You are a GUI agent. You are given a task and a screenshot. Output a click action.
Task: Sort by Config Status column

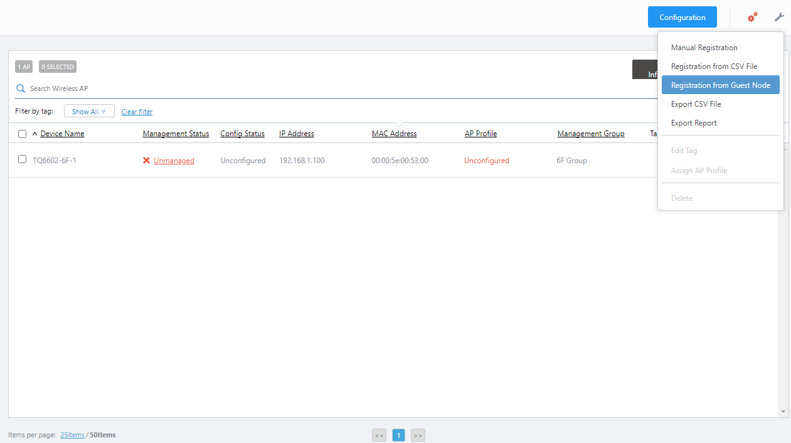tap(242, 134)
